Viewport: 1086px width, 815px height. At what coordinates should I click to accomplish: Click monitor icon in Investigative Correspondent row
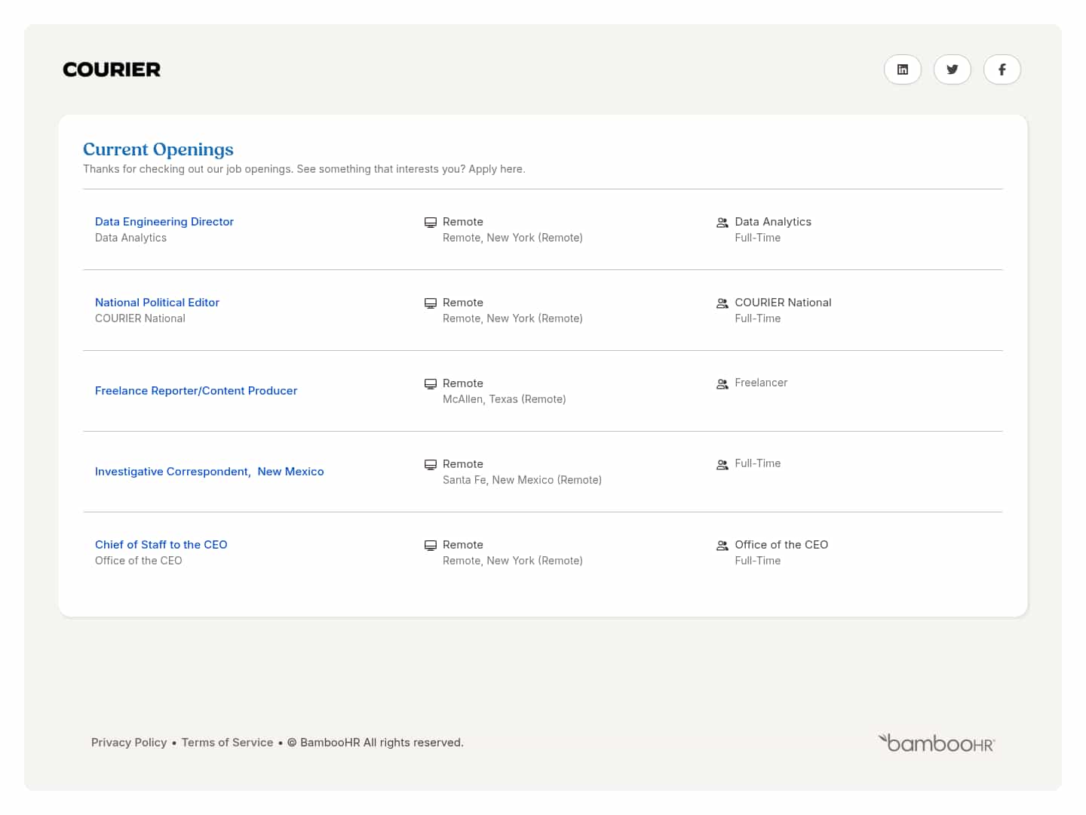coord(431,465)
